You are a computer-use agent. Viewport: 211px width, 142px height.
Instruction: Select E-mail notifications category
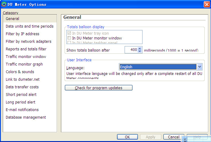pyautogui.click(x=30, y=110)
